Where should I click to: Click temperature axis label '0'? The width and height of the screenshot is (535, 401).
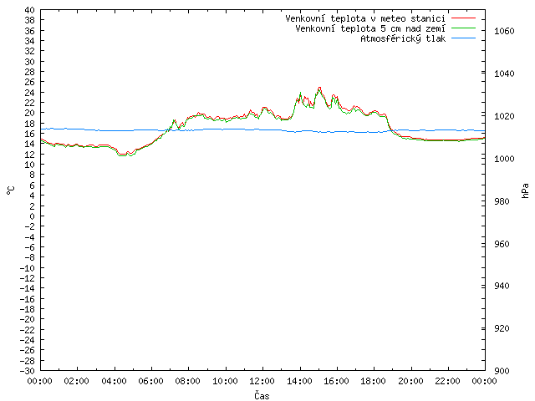(x=32, y=216)
